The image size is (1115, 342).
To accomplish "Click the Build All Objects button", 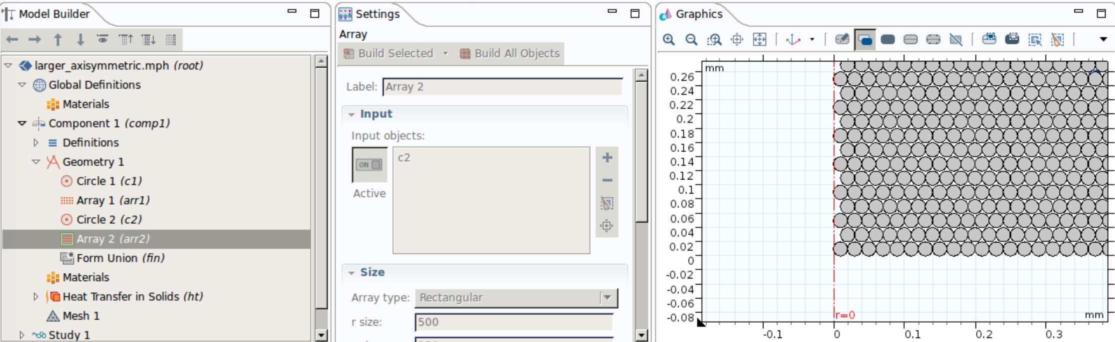I will pos(510,53).
